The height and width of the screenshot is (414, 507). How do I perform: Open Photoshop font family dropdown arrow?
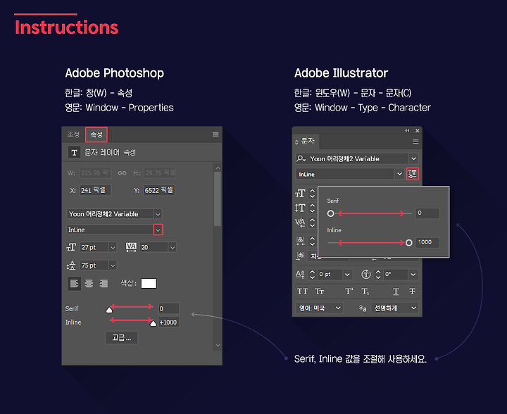(x=158, y=214)
